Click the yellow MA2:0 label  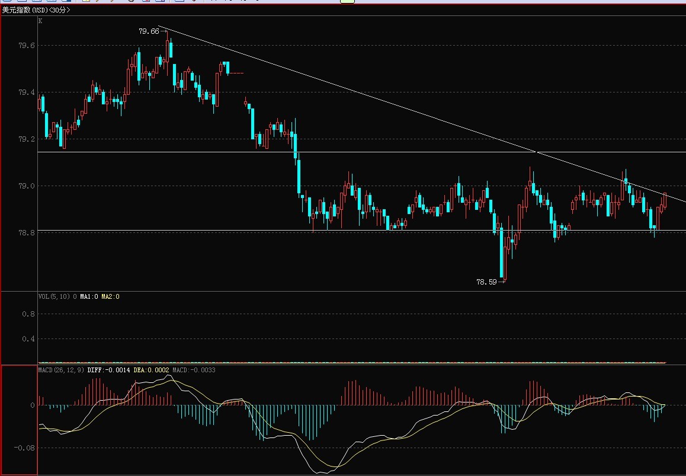(x=110, y=296)
